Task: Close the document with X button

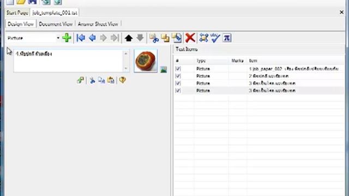Action: tap(342, 13)
